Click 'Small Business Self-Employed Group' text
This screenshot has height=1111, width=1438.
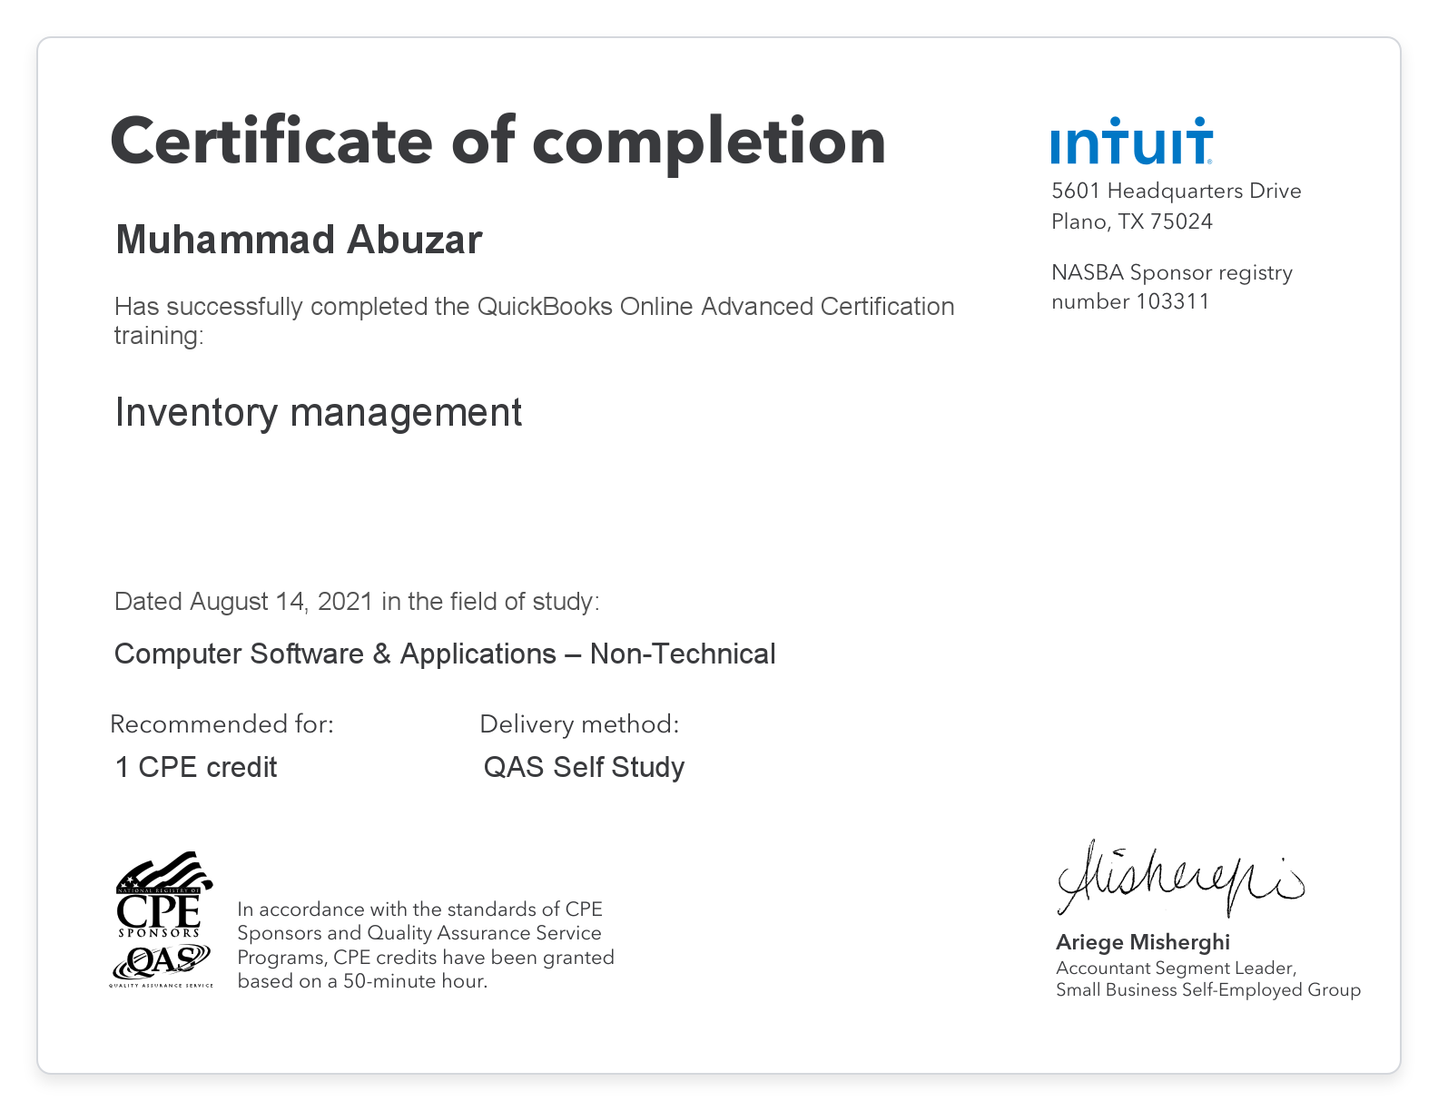1208,990
